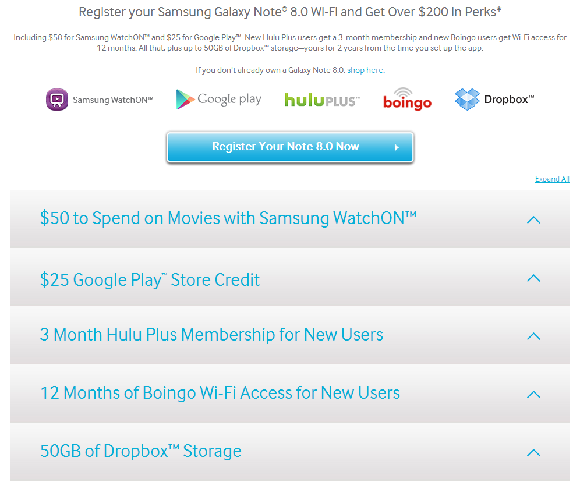Viewport: 580px width, 489px height.
Task: Click the arrow on the Register button
Action: coord(397,147)
